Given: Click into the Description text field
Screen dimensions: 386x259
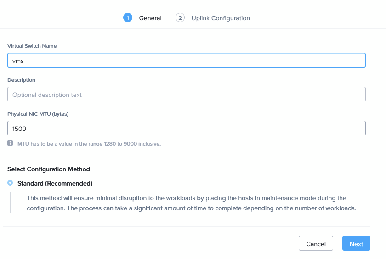Looking at the screenshot, I should tap(186, 95).
